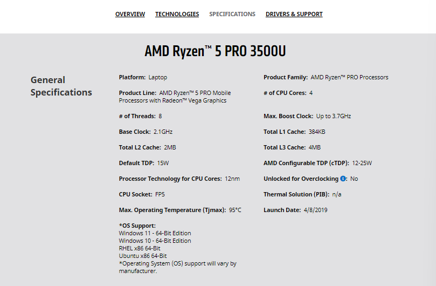Click the Max. Operating Temperature 95°C value
Screen dimensions: 436x286
tap(235, 210)
